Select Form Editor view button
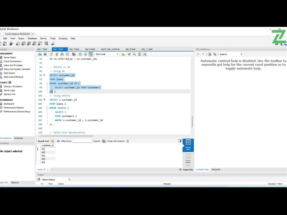This screenshot has width=287, height=215. [188, 158]
